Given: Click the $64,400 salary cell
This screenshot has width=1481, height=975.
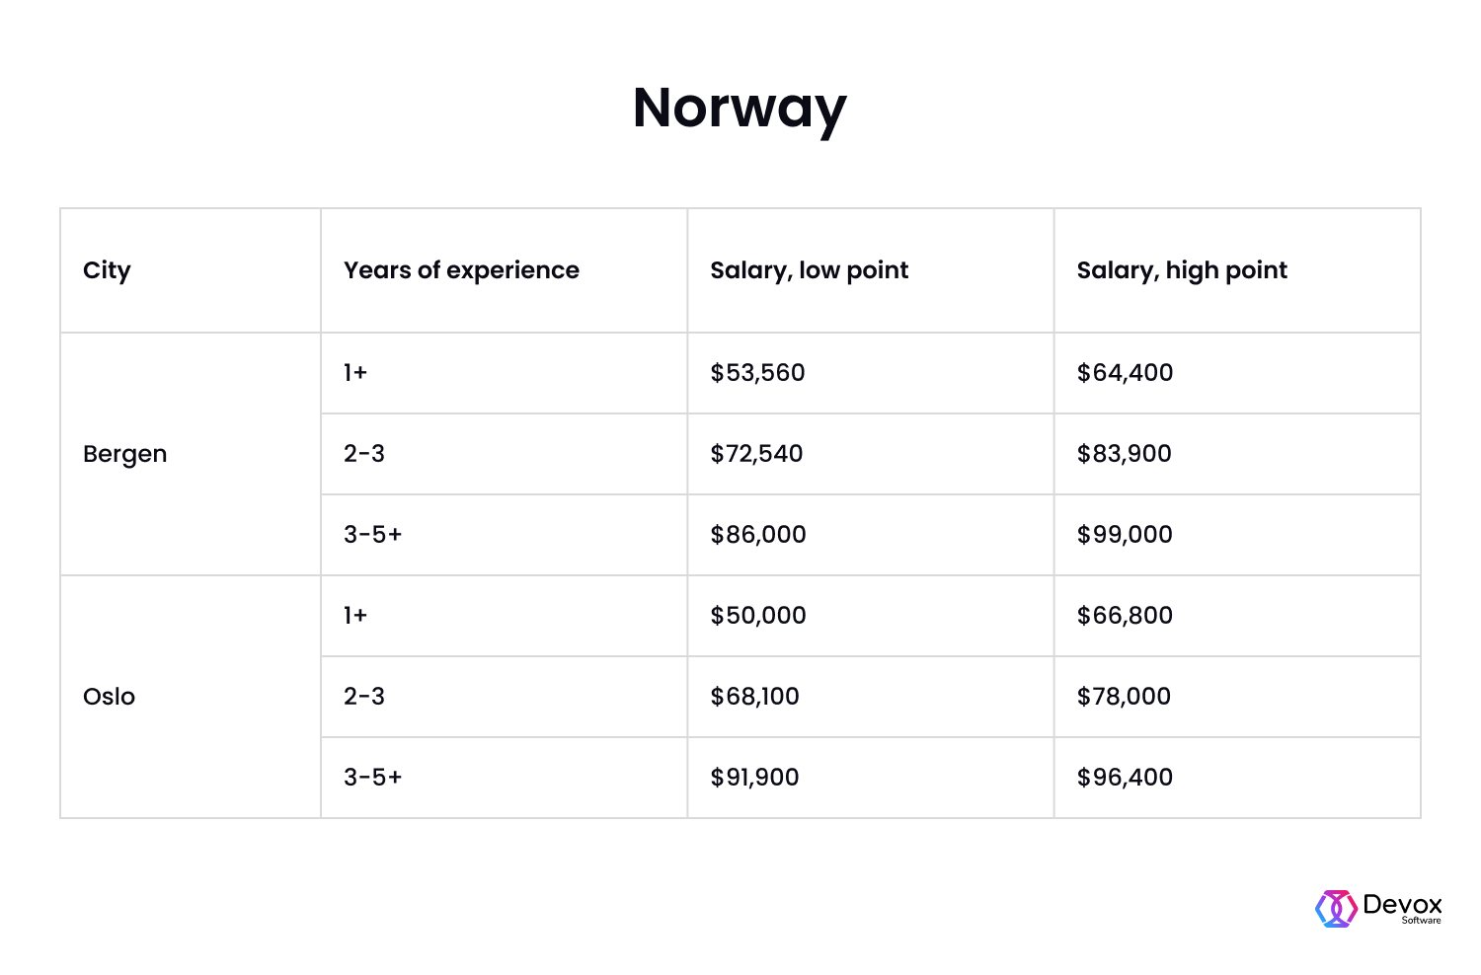Looking at the screenshot, I should [1237, 373].
